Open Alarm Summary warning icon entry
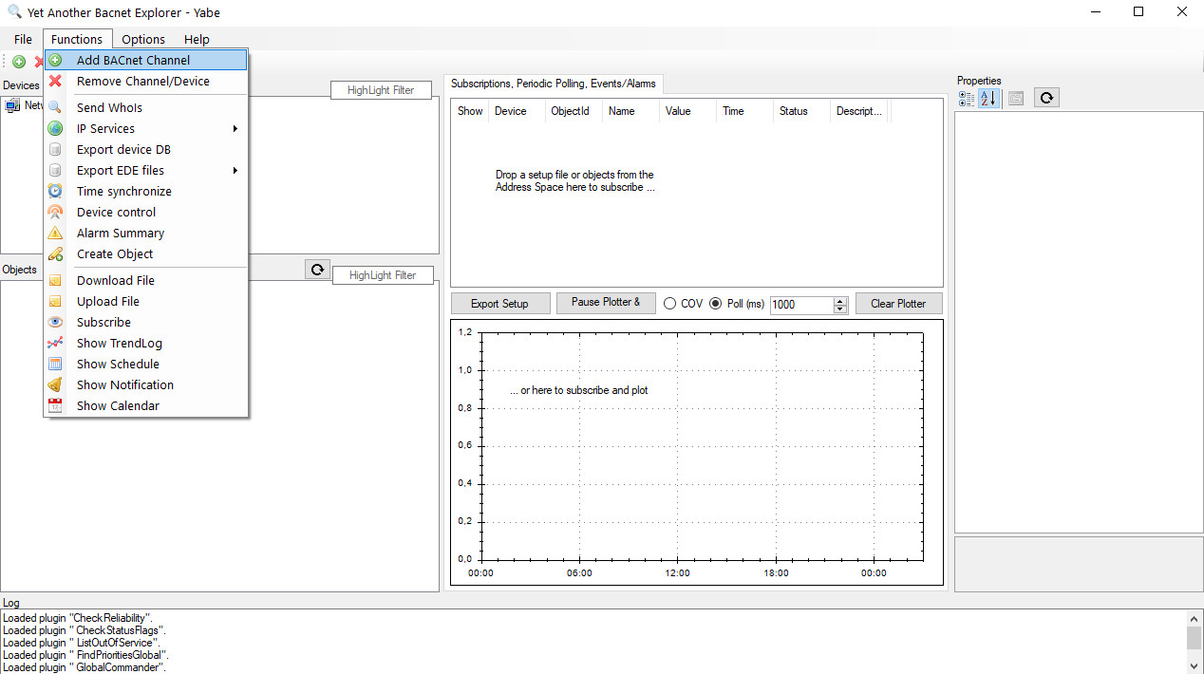 [55, 233]
